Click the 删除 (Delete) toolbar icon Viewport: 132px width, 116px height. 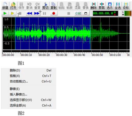click(94, 6)
